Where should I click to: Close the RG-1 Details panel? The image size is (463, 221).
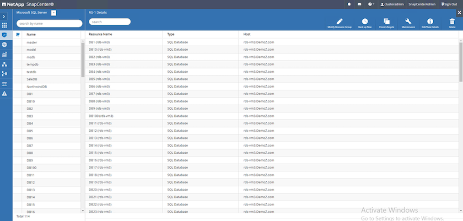(x=459, y=12)
